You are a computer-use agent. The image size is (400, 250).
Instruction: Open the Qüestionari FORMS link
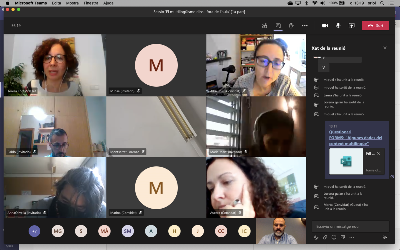click(x=355, y=138)
